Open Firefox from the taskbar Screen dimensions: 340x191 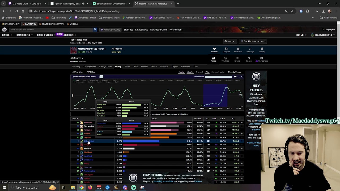[x=90, y=188]
